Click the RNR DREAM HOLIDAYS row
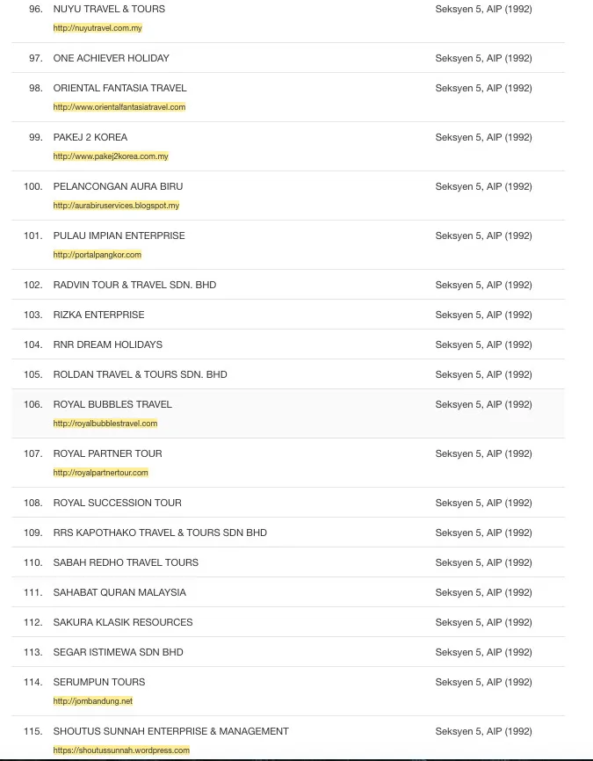The image size is (593, 761). [x=108, y=344]
